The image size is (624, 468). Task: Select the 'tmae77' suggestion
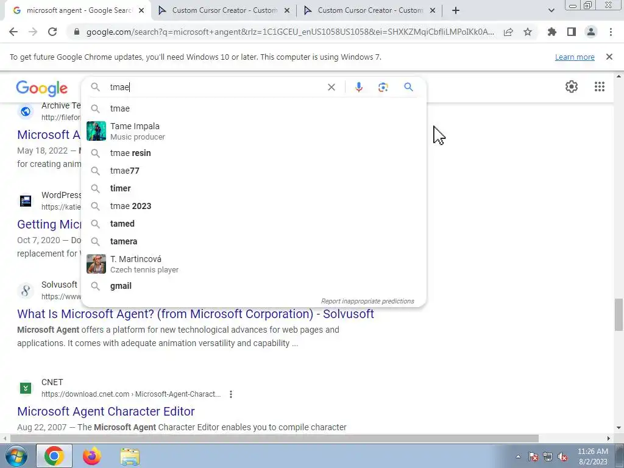tap(253, 171)
